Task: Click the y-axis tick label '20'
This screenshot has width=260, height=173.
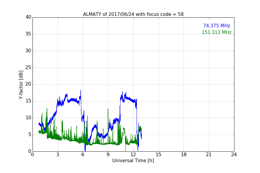Action: pos(28,84)
